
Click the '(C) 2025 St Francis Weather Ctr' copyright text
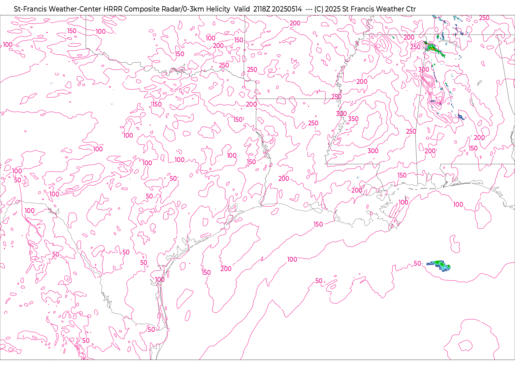tap(365, 9)
